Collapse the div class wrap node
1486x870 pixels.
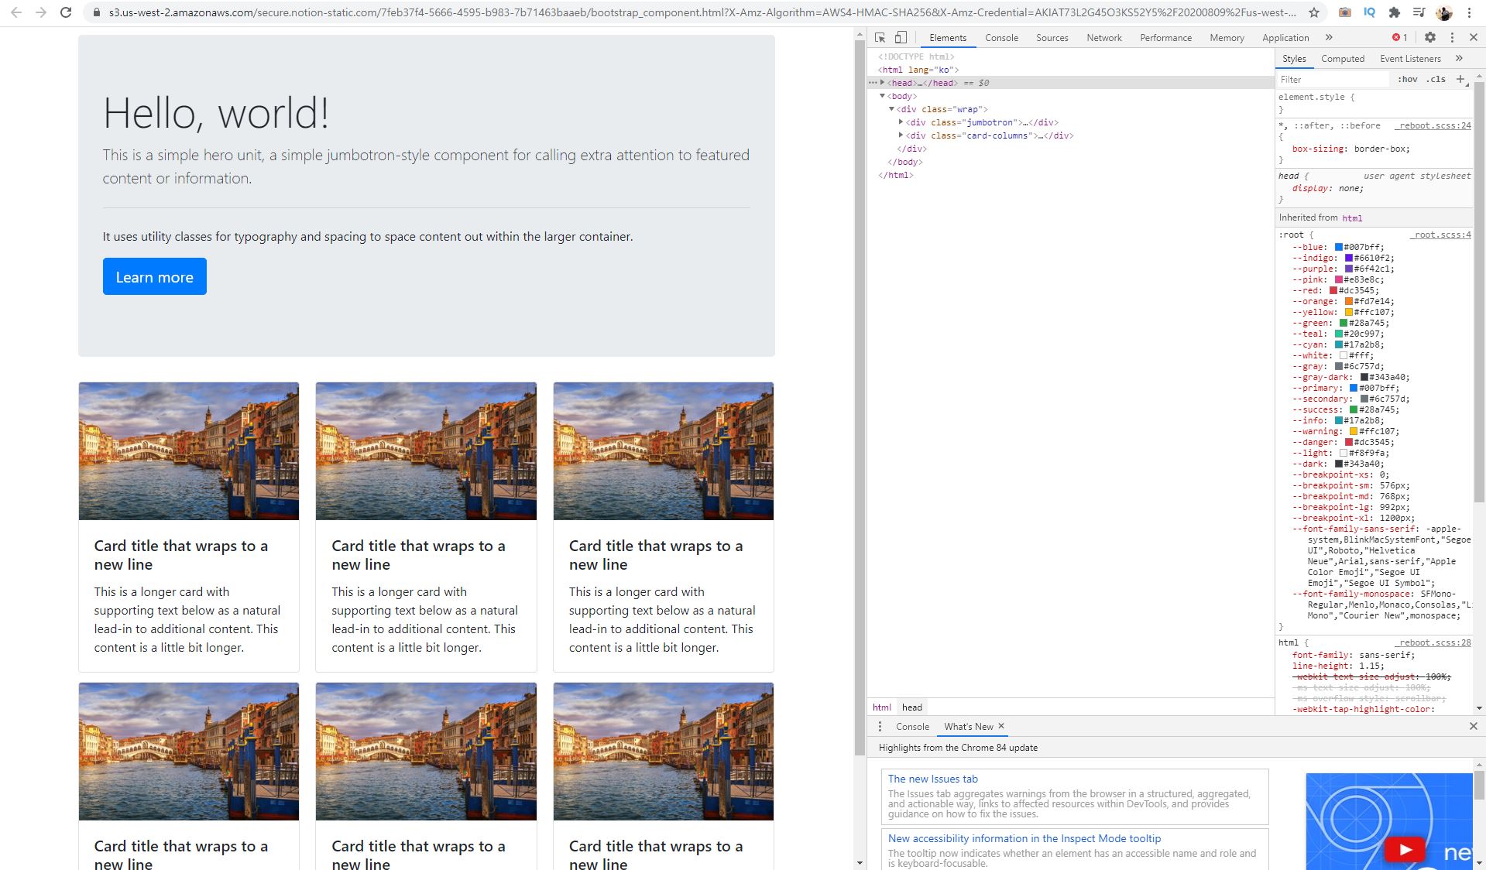892,109
